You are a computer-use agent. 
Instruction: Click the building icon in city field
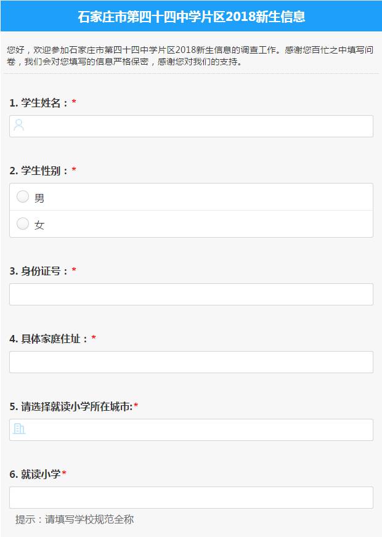tap(19, 429)
